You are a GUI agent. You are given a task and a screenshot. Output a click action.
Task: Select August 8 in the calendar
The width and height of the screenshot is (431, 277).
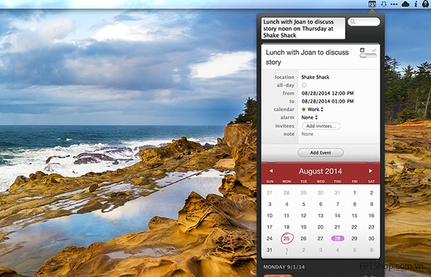pyautogui.click(x=355, y=204)
